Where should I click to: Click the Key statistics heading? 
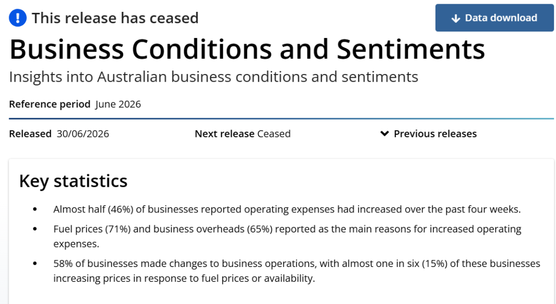point(73,181)
